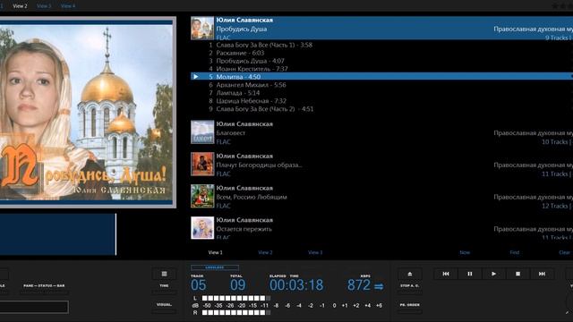Expand the Плачут Богородицы образа album group

tap(381, 165)
